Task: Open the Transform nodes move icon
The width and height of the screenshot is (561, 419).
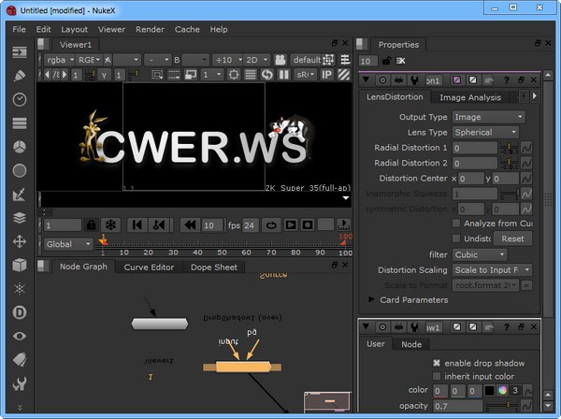Action: coord(20,241)
